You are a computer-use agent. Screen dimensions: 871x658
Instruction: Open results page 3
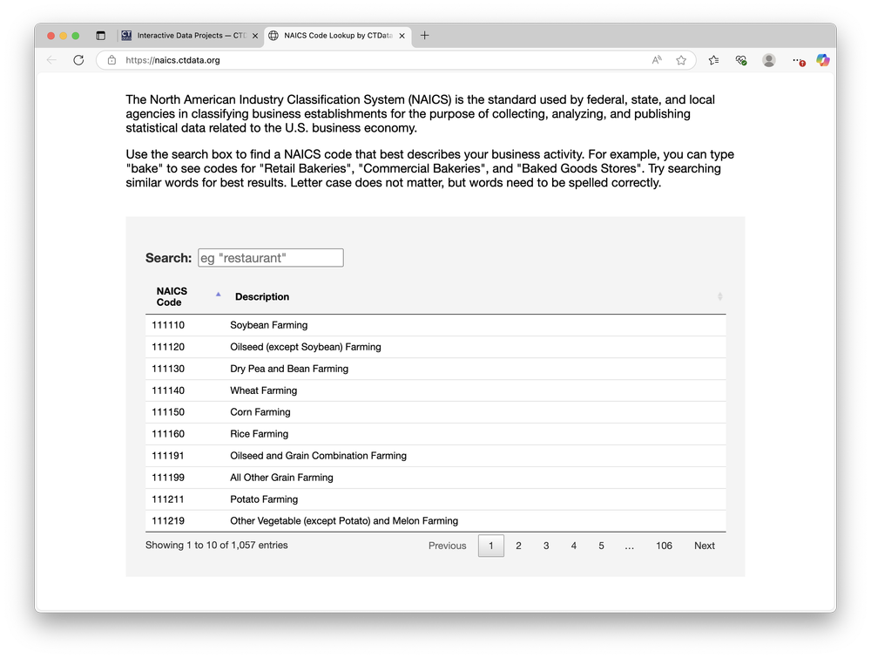(546, 545)
